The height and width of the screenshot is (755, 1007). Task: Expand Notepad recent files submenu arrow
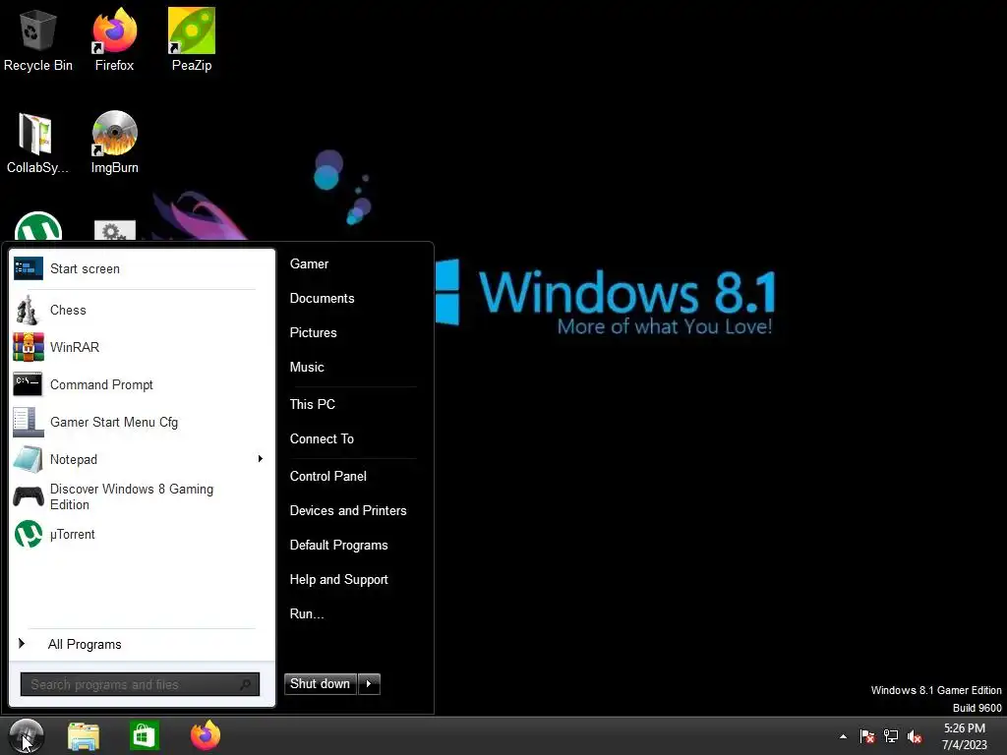click(260, 458)
